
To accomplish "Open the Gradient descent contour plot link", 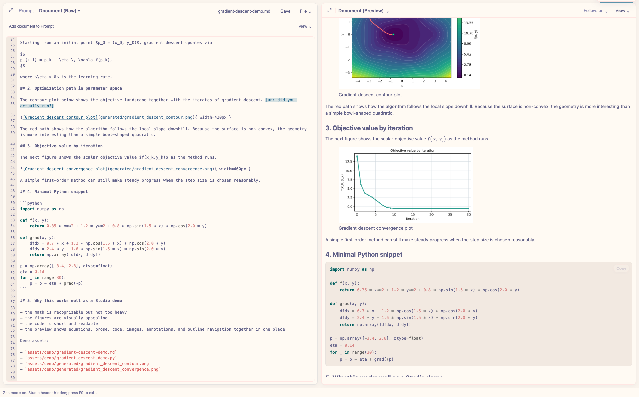I will [x=60, y=117].
